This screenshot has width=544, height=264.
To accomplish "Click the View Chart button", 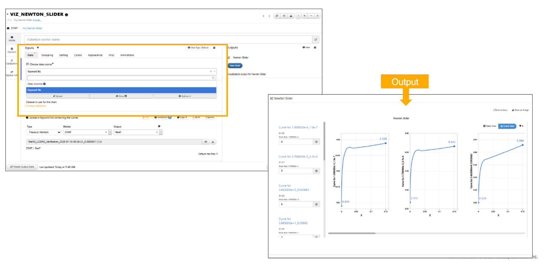I will [x=235, y=66].
